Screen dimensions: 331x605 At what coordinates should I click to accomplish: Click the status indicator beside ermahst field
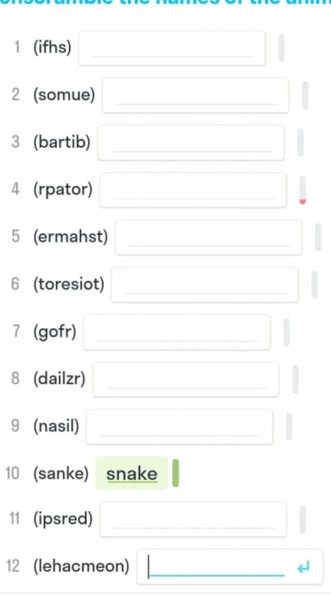coord(318,237)
